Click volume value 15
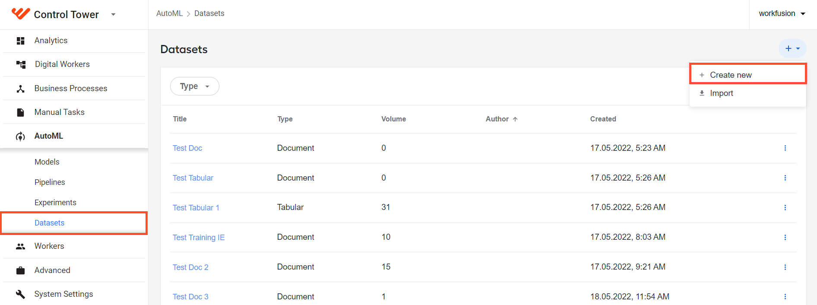The image size is (817, 305). pyautogui.click(x=386, y=267)
